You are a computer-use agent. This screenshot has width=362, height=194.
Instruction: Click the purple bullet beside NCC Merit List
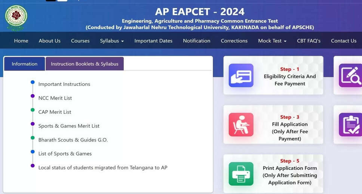pos(33,96)
